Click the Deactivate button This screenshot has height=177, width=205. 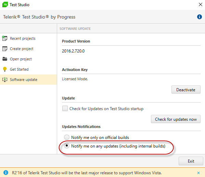186,90
